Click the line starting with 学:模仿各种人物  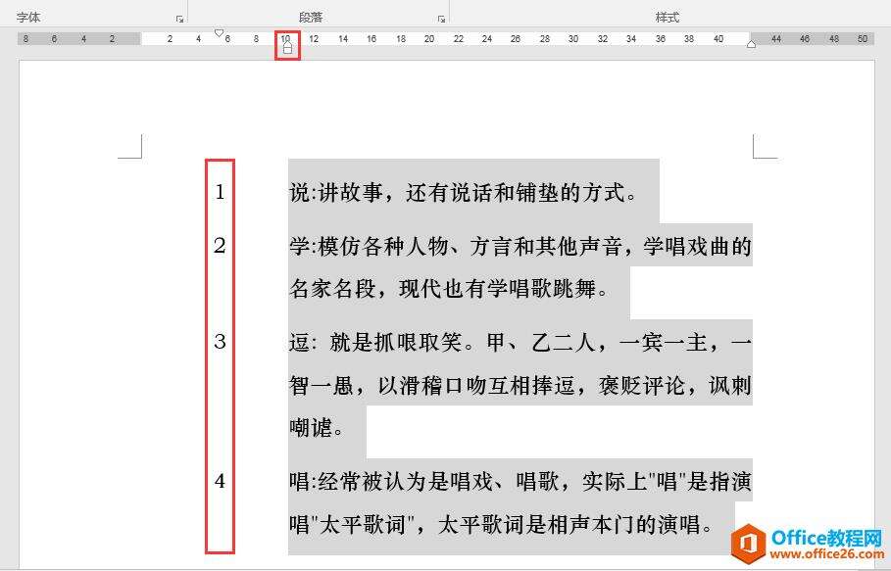(520, 246)
